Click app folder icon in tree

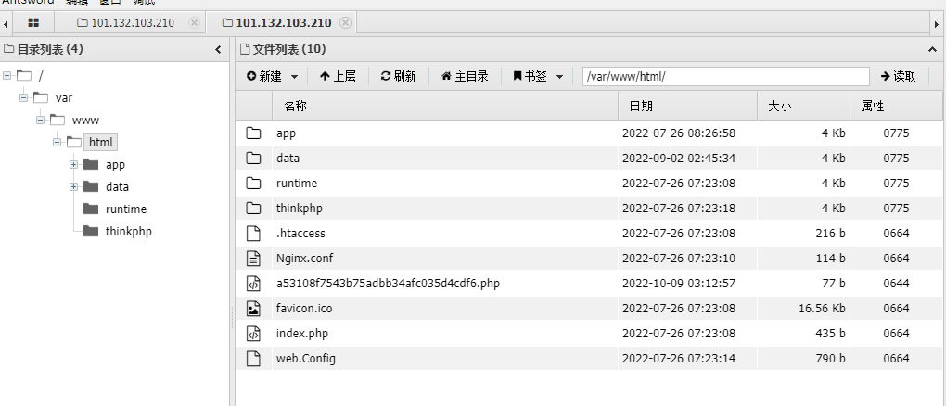[91, 164]
